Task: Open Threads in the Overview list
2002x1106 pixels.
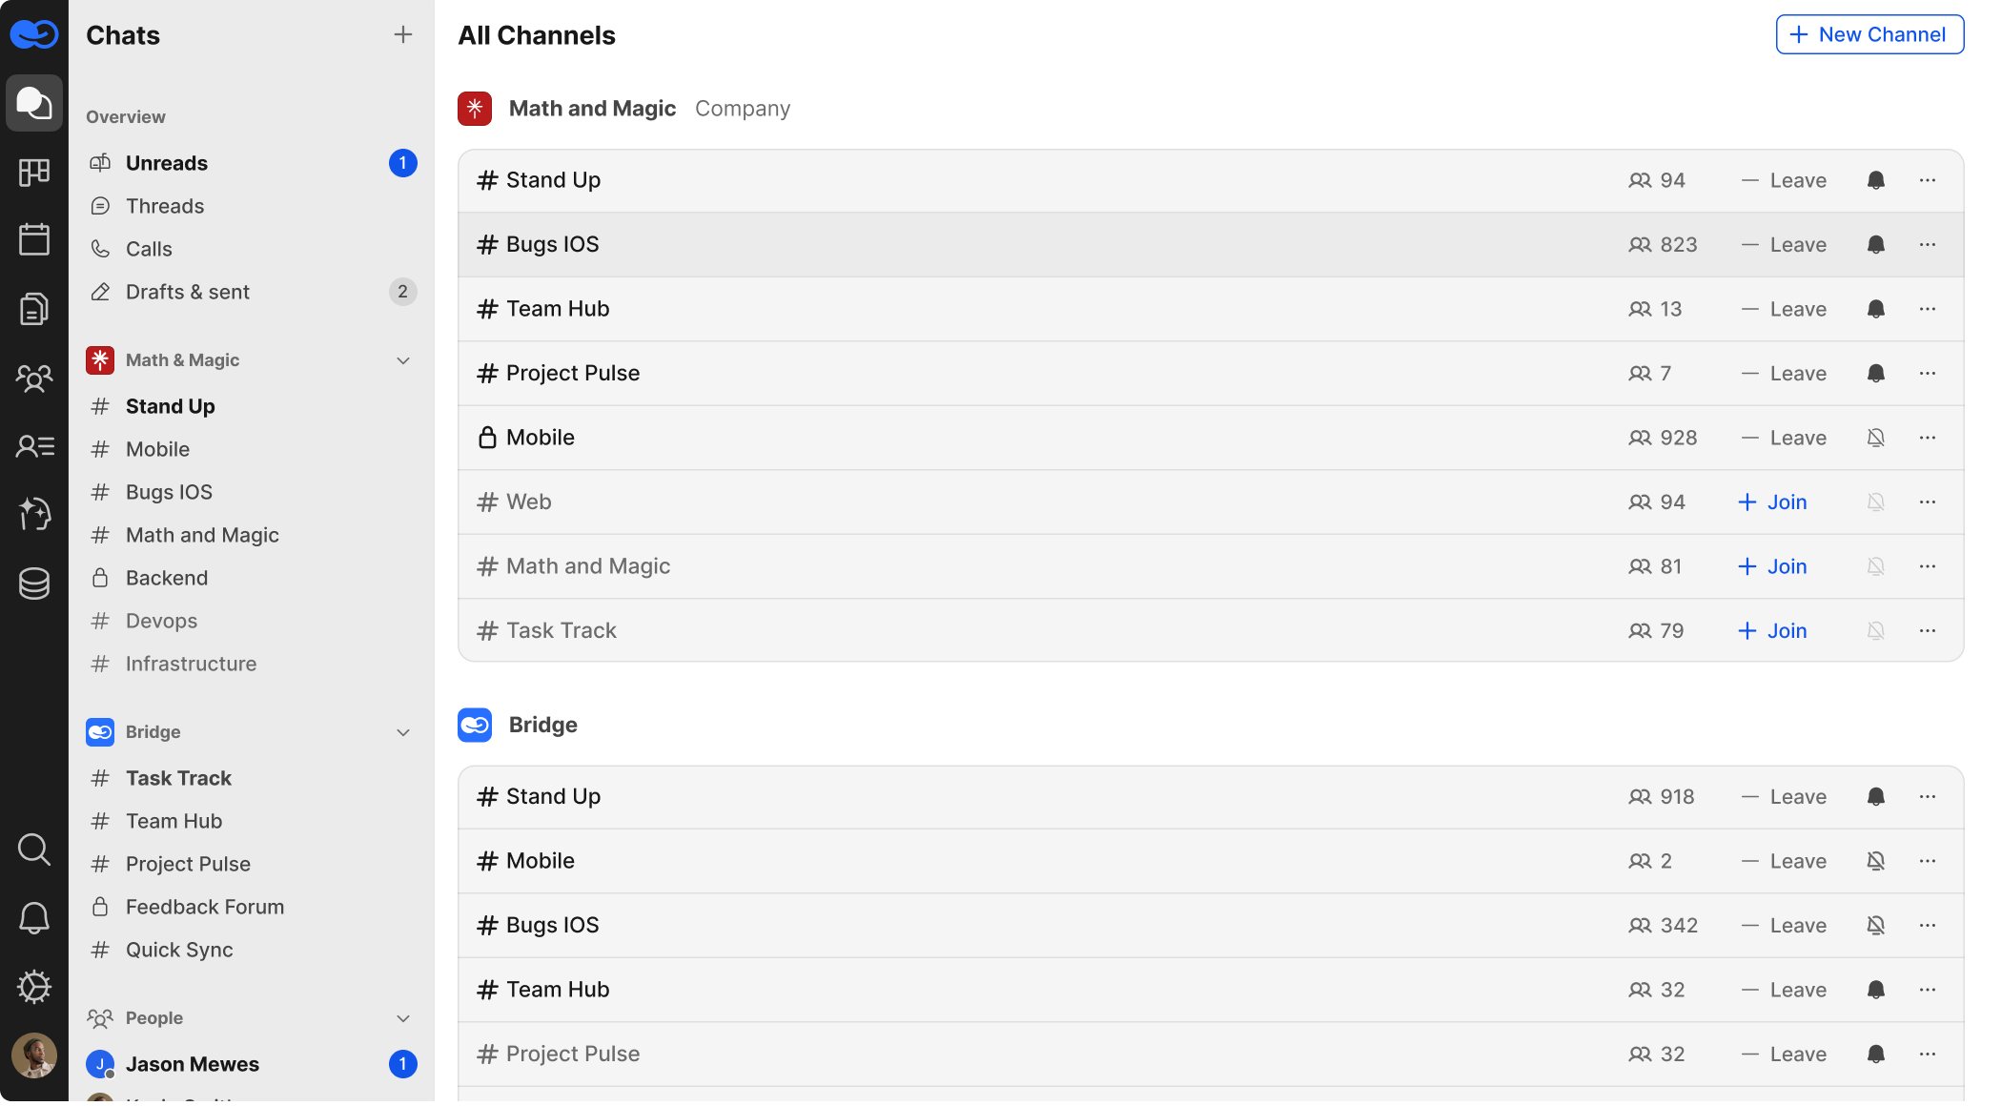Action: [x=165, y=206]
